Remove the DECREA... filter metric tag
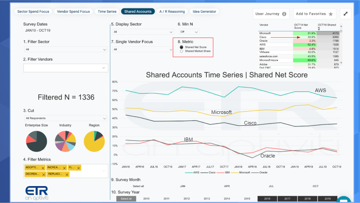This screenshot has width=360, height=203. tap(44, 175)
